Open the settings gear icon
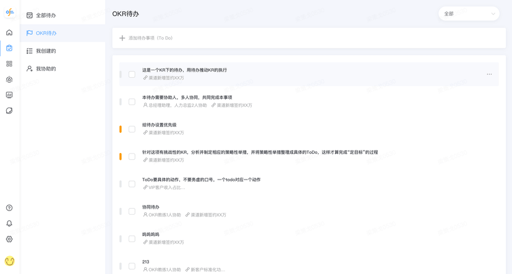512x274 pixels. click(9, 239)
